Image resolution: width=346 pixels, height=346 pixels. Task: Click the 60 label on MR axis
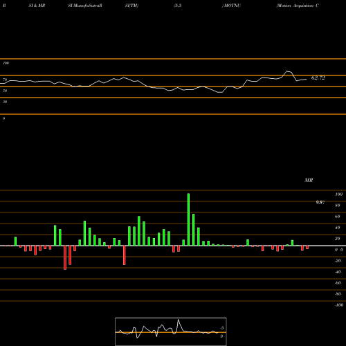(x=337, y=217)
